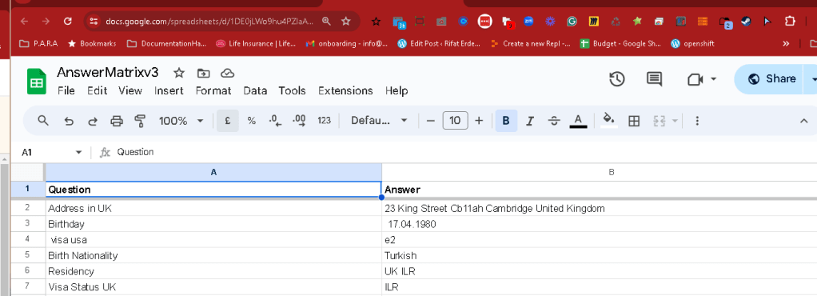
Task: Increase decimal places
Action: tap(299, 121)
